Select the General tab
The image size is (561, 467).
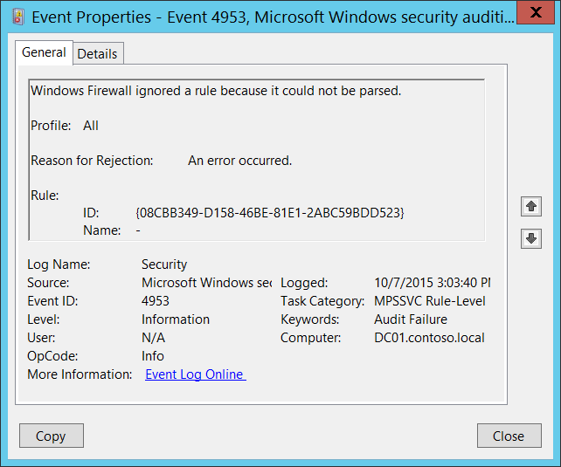[44, 52]
